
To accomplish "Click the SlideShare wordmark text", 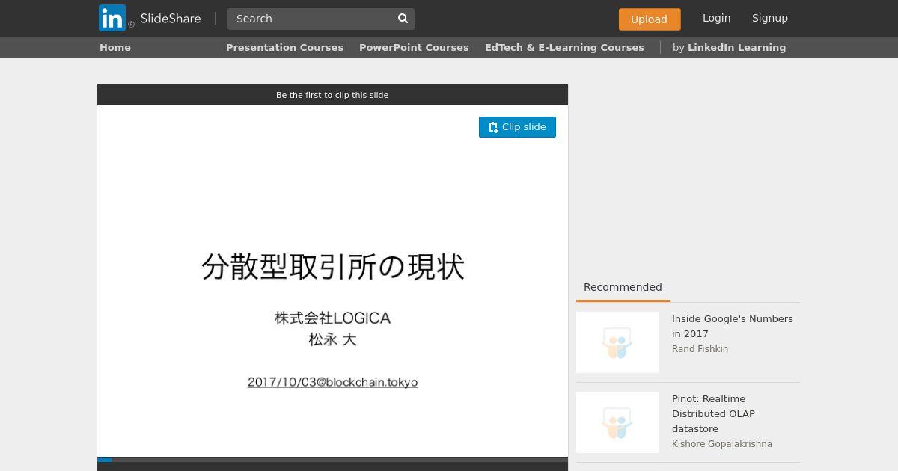I will pos(171,19).
